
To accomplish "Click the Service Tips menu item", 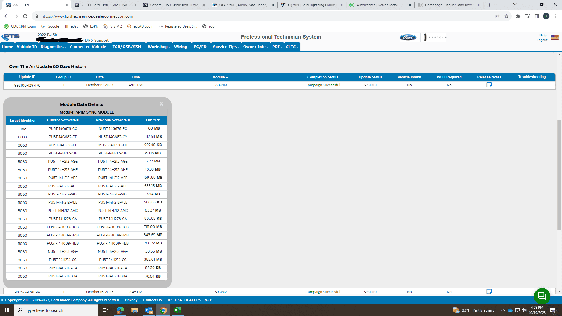I will click(x=225, y=46).
